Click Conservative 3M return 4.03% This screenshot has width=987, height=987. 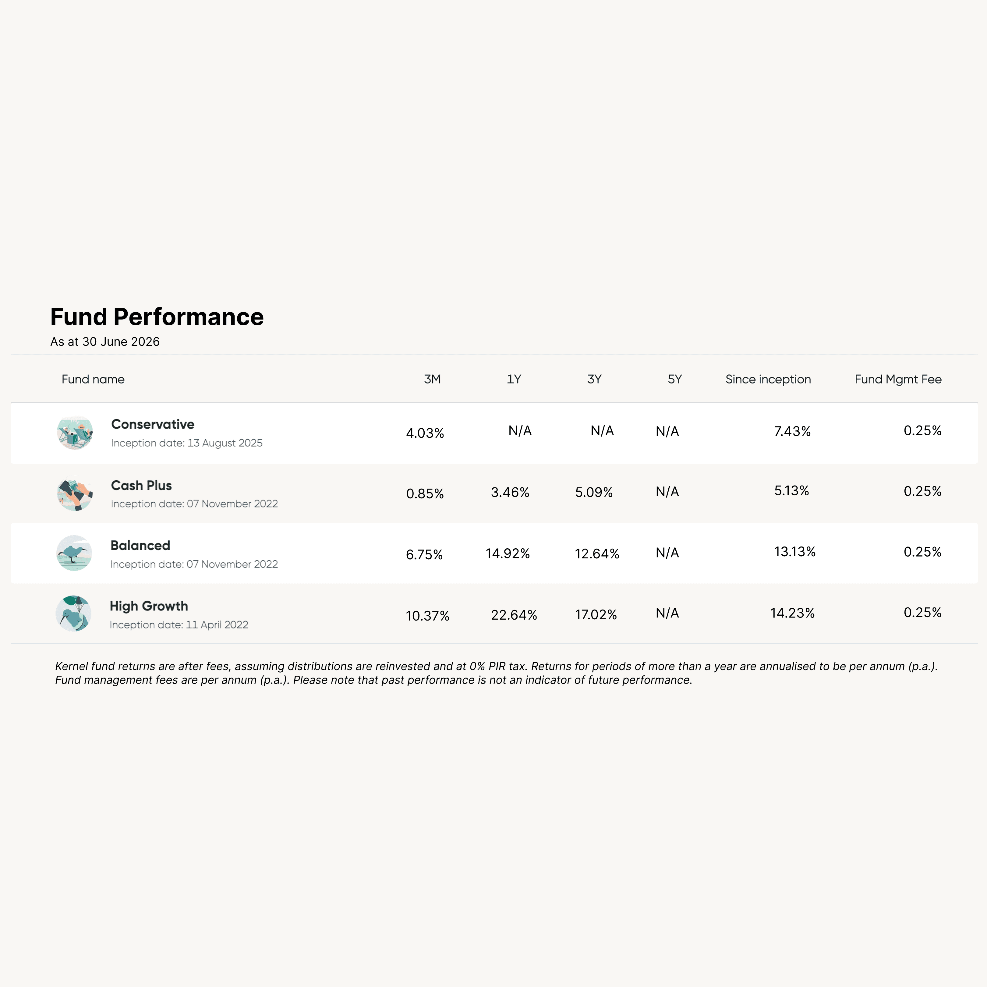[x=425, y=433]
